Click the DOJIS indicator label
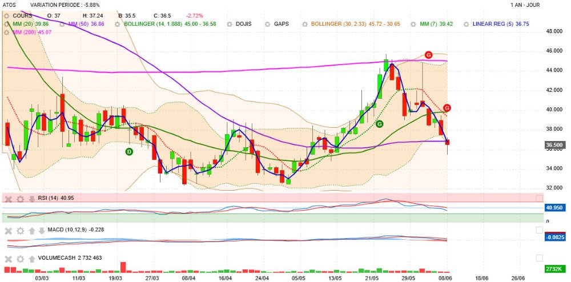This screenshot has width=571, height=282. coord(244,24)
